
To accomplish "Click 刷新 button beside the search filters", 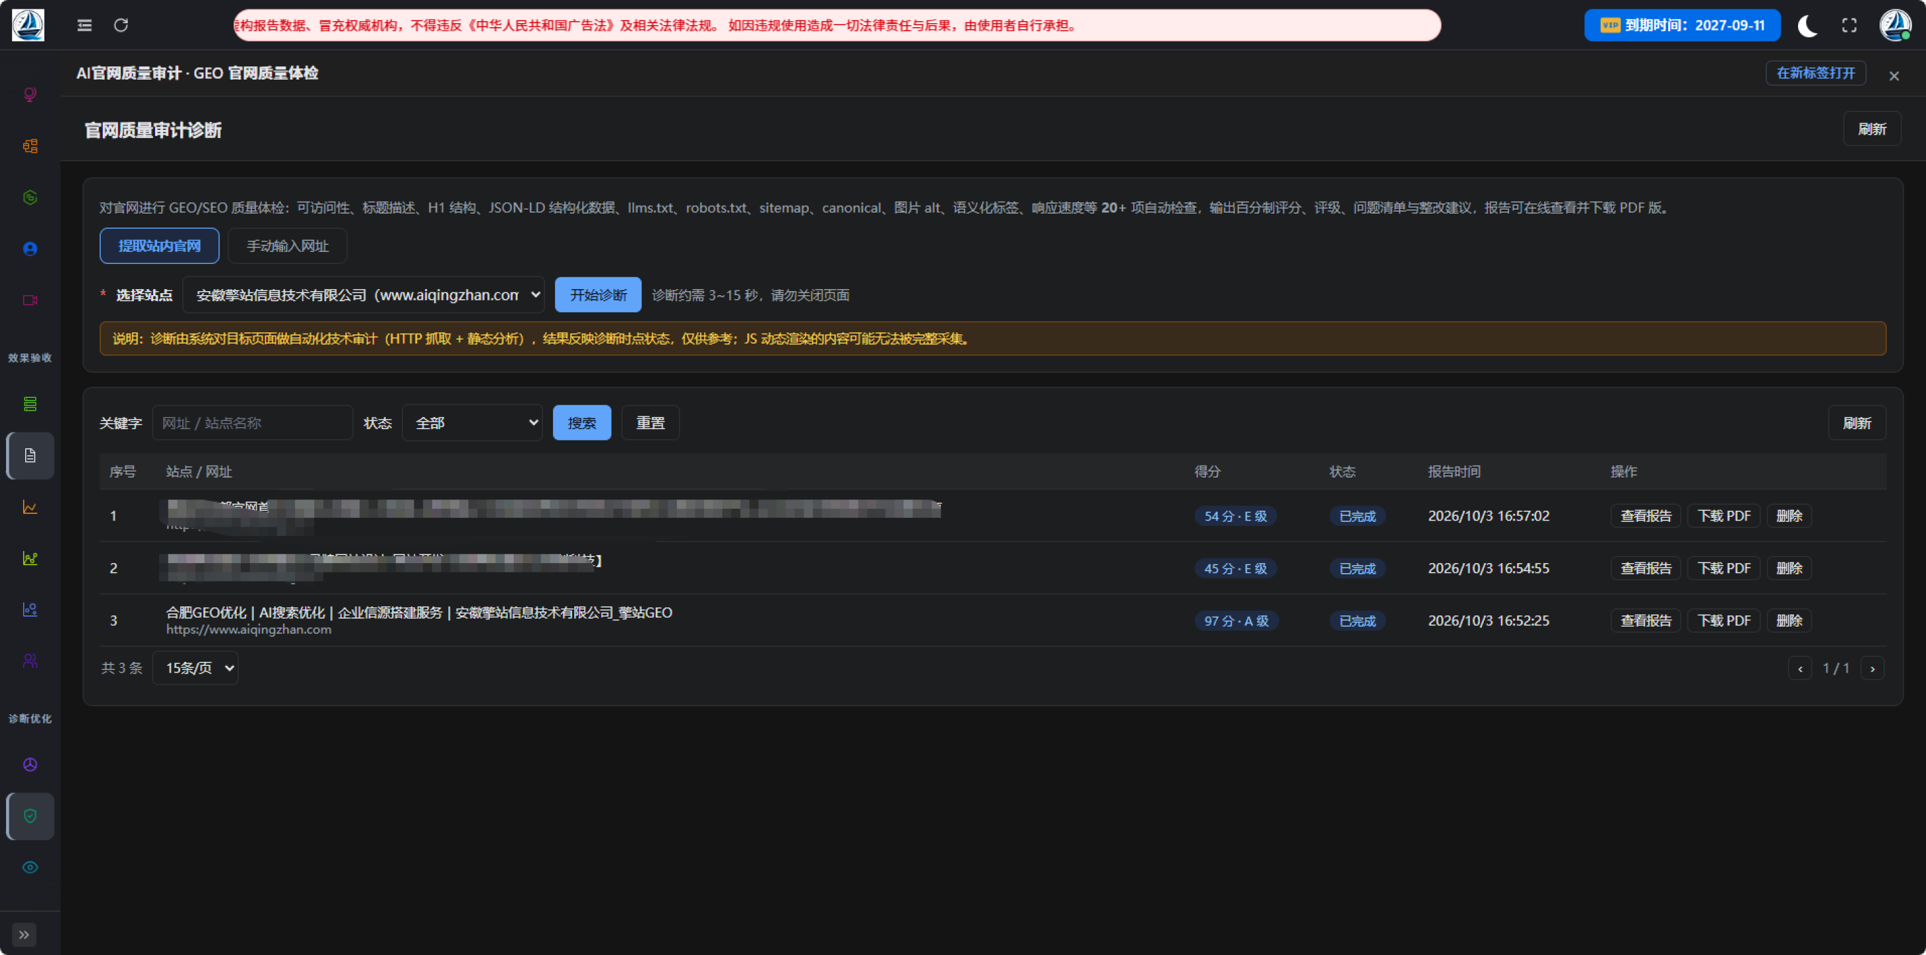I will coord(1857,422).
